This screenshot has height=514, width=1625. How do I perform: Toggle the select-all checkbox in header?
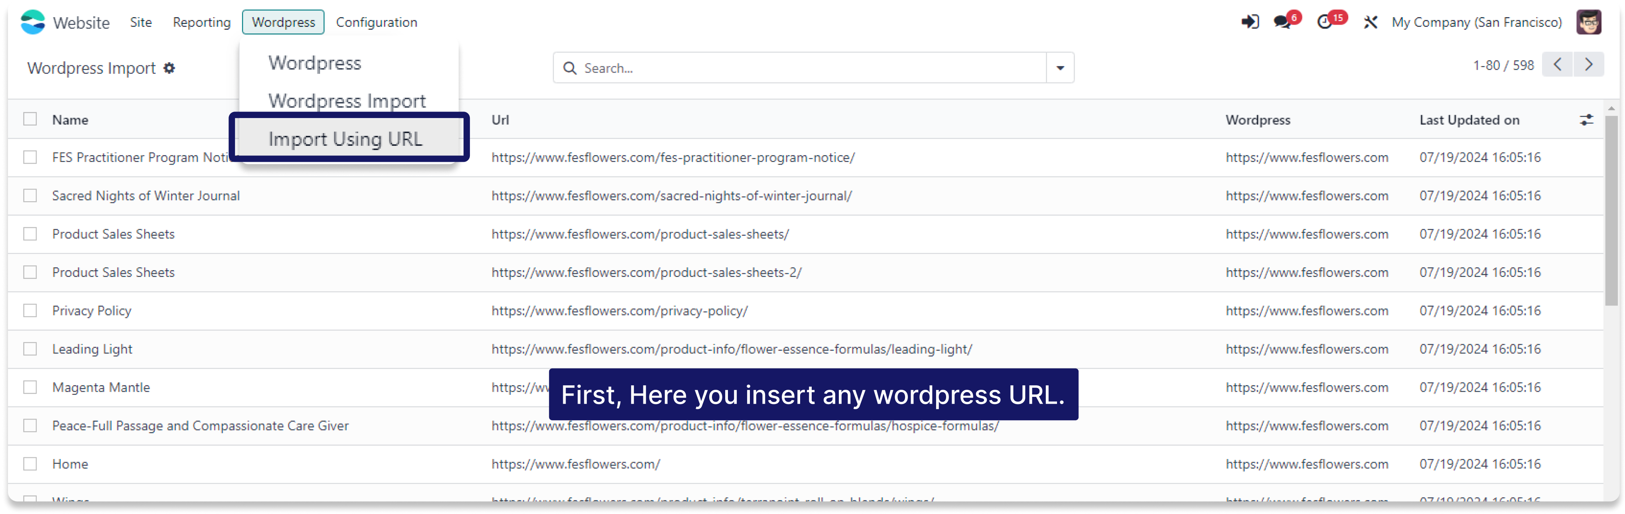tap(30, 119)
